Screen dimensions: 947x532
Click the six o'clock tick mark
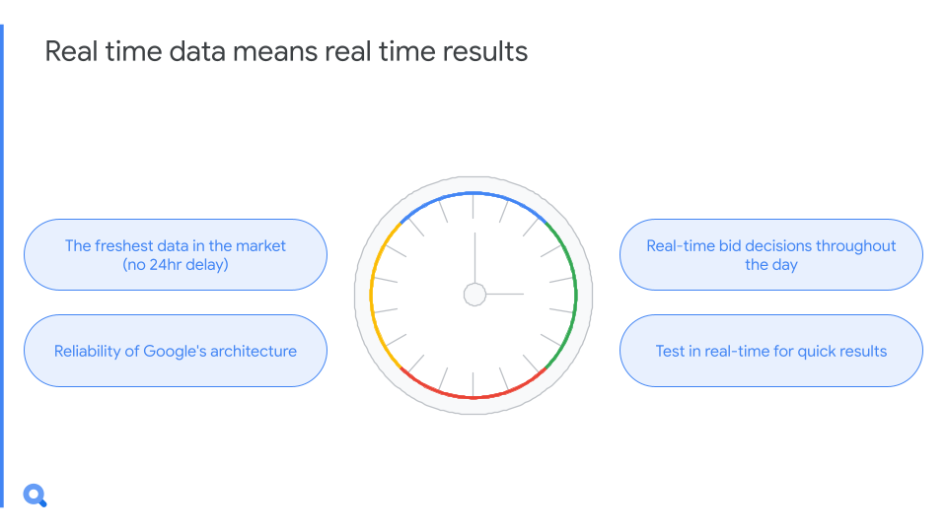473,383
